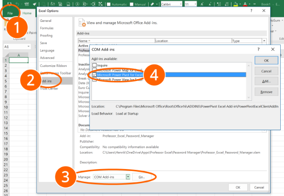Screen dimensions: 284x196
Task: Click the increase font size icon
Action: [202, 4]
